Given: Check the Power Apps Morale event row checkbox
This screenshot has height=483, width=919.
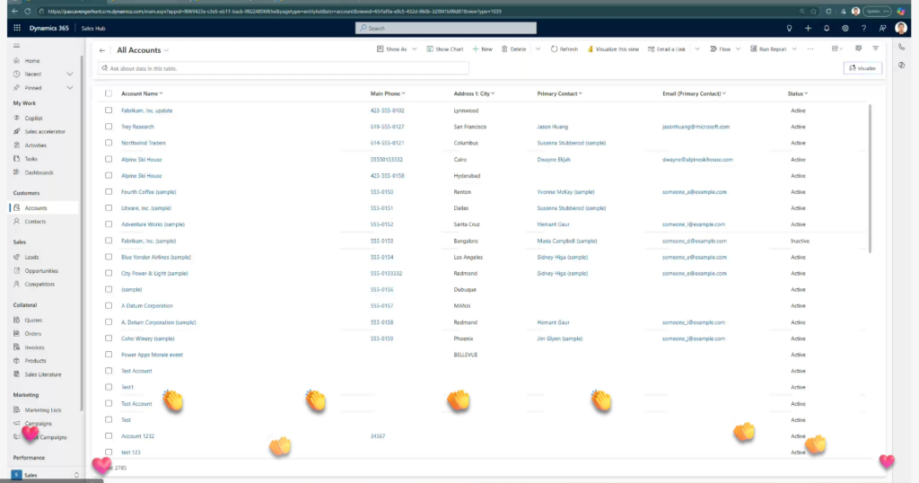Looking at the screenshot, I should 109,355.
